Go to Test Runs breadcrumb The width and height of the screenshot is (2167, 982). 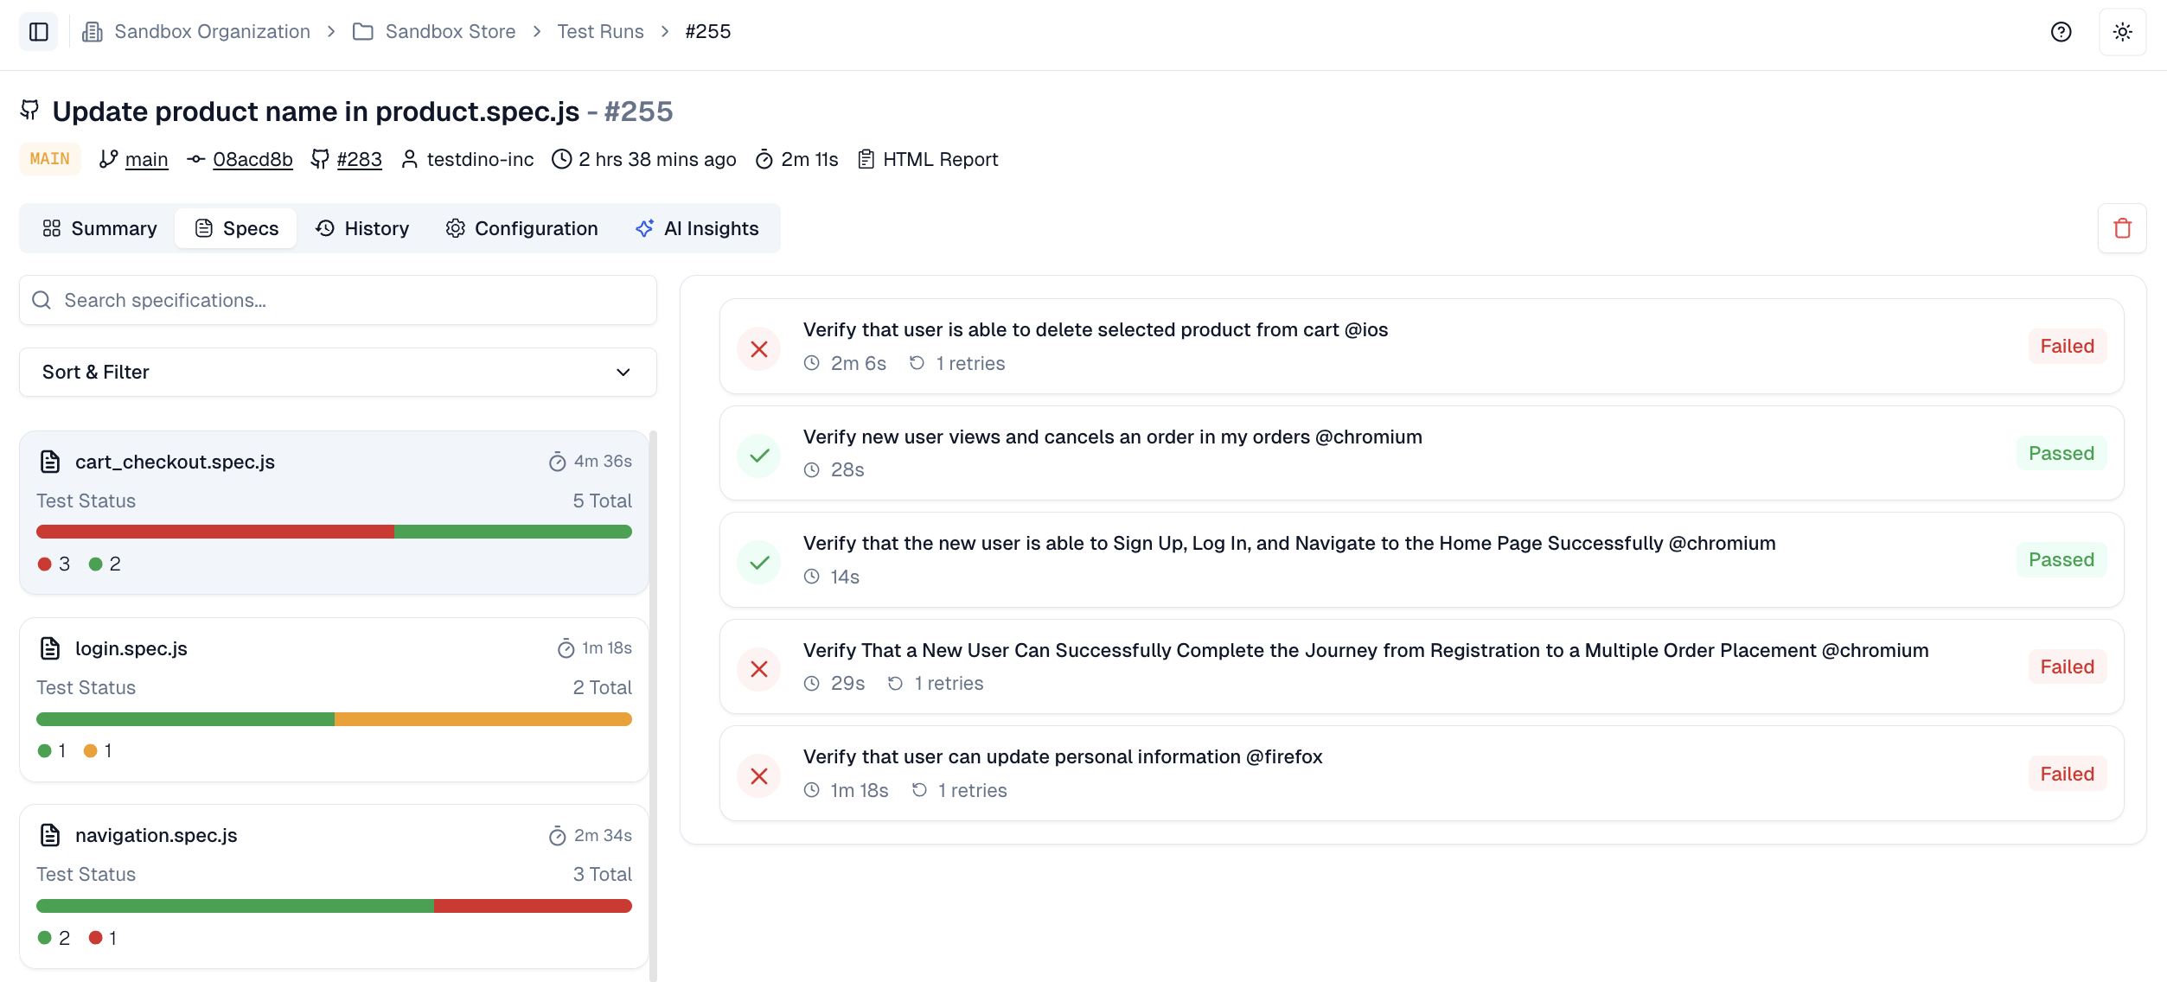[600, 32]
